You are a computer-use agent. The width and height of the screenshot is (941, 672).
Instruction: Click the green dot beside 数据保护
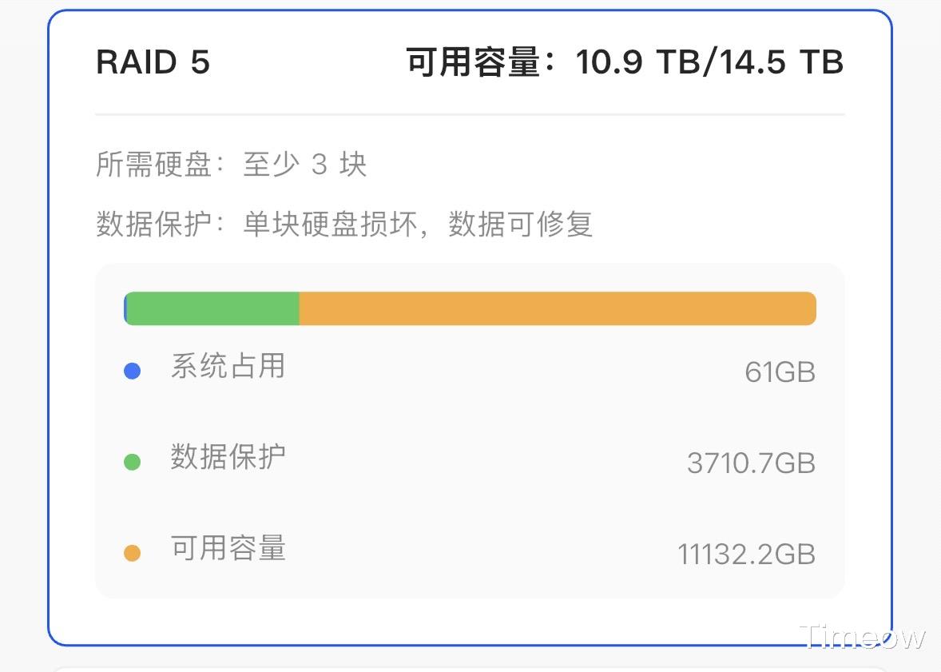click(133, 462)
